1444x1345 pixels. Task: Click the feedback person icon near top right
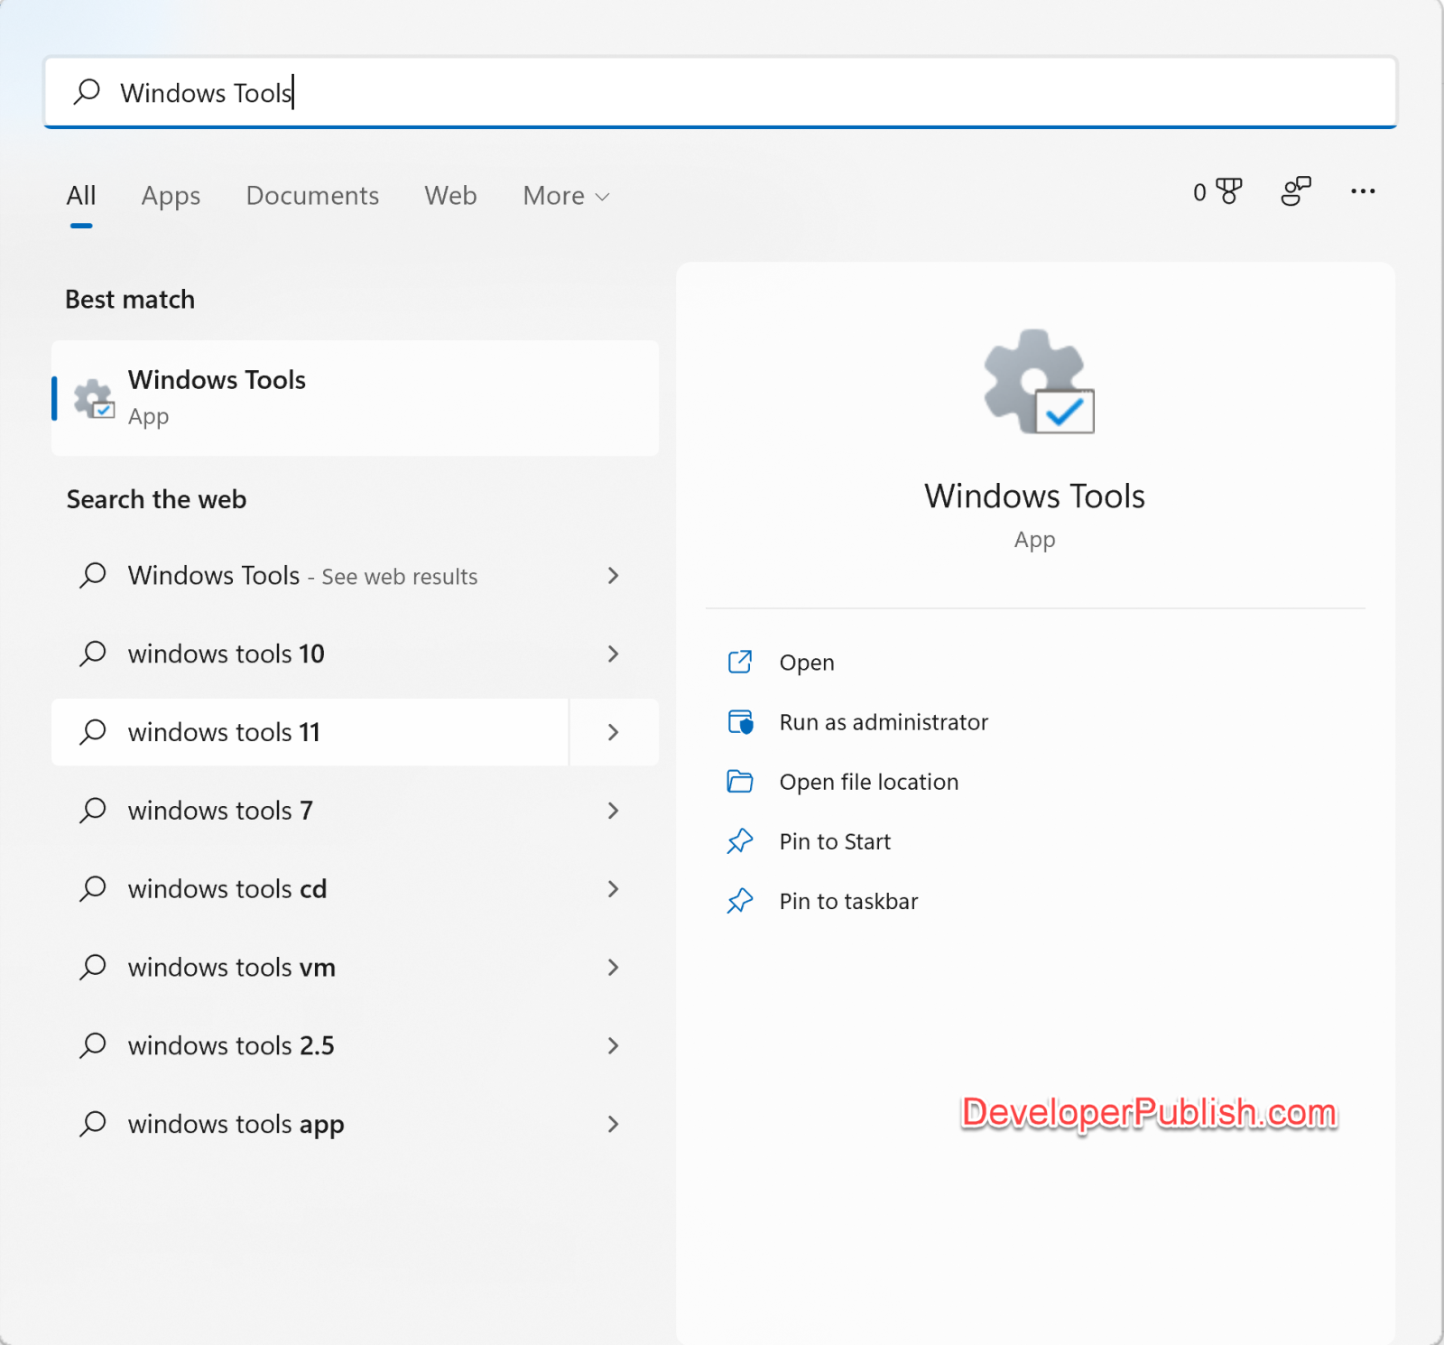[x=1296, y=191]
